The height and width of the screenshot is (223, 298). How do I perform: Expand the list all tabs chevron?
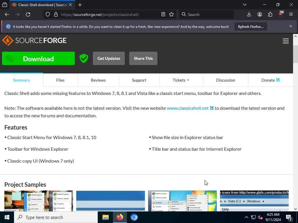click(x=245, y=5)
